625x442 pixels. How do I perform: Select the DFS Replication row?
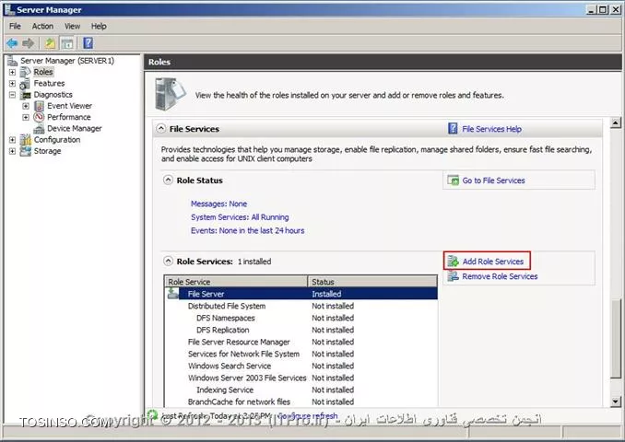point(301,330)
